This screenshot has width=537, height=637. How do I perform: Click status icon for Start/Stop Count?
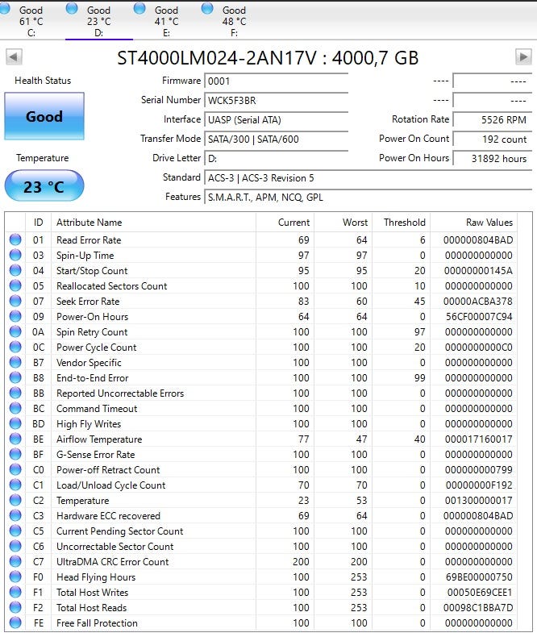click(15, 270)
